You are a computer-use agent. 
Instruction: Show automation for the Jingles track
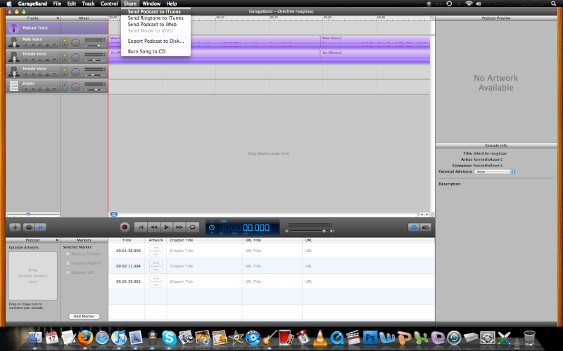(x=54, y=89)
